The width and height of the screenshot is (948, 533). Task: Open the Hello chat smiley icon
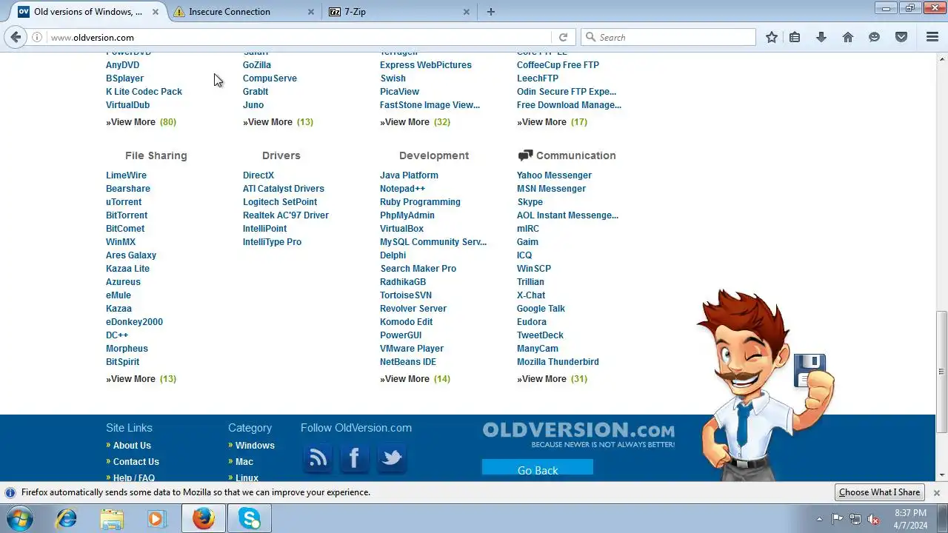coord(875,37)
